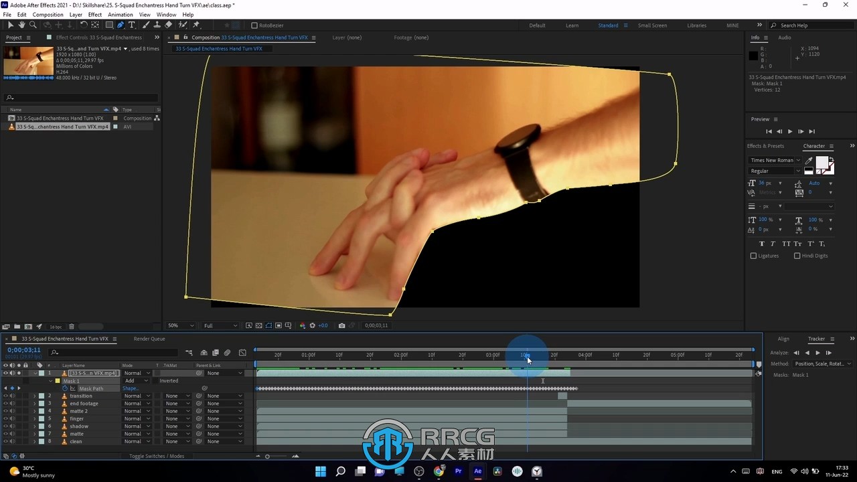The width and height of the screenshot is (857, 482).
Task: Enable the Hindi Digits checkbox
Action: [797, 256]
